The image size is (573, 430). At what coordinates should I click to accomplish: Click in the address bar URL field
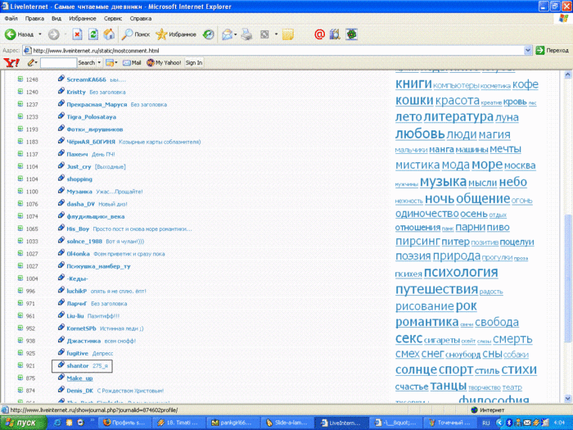click(273, 51)
